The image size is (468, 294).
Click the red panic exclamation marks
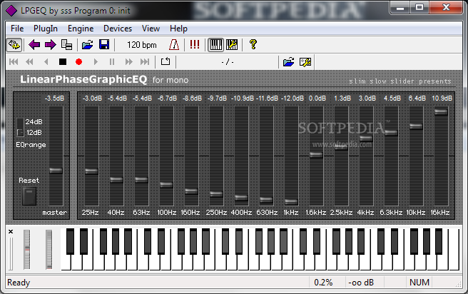pos(195,44)
